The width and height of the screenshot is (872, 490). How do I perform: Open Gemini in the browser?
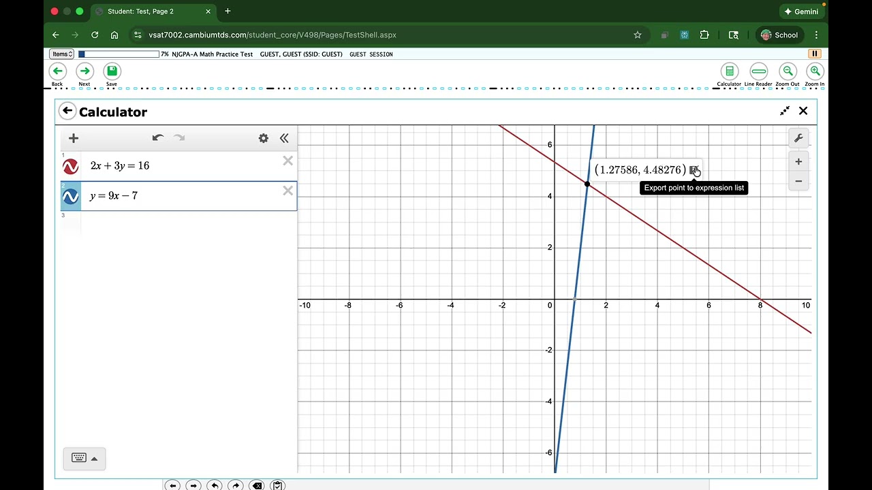coord(802,12)
